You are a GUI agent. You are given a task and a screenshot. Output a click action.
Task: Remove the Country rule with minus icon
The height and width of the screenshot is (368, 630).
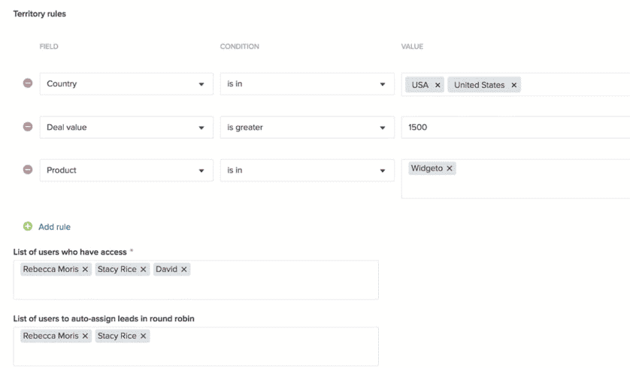pyautogui.click(x=28, y=83)
